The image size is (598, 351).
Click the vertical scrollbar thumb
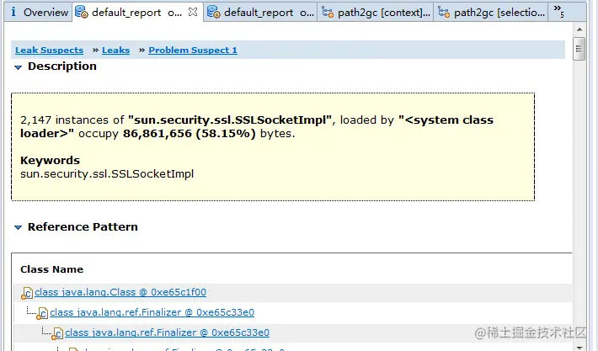click(x=579, y=49)
